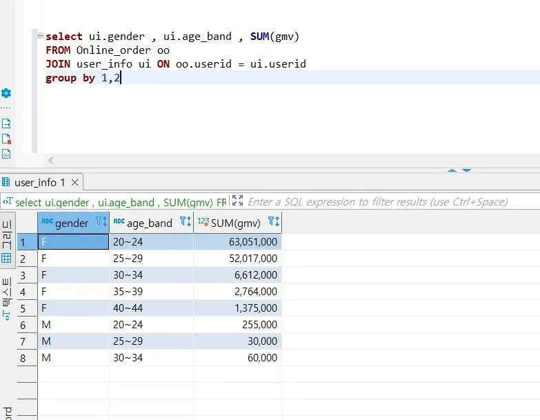Select the value 30,000 in row 7
Image resolution: width=540 pixels, height=420 pixels.
238,341
